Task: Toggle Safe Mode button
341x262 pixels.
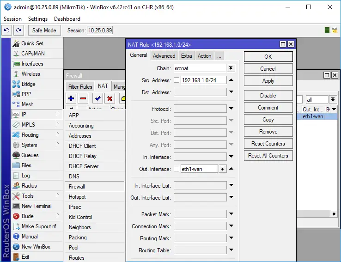Action: click(x=44, y=30)
